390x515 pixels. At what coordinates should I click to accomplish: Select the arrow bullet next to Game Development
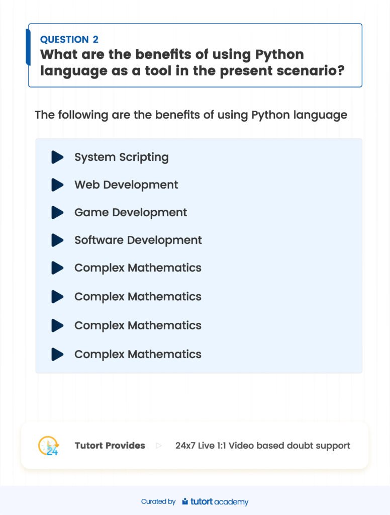[x=57, y=212]
